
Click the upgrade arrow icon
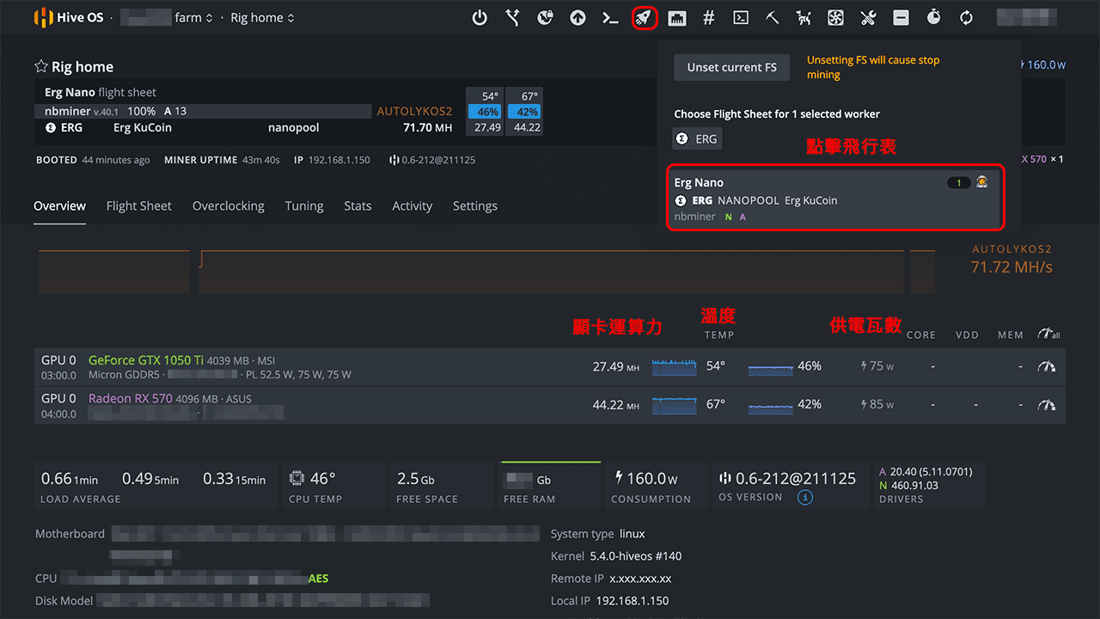(578, 17)
